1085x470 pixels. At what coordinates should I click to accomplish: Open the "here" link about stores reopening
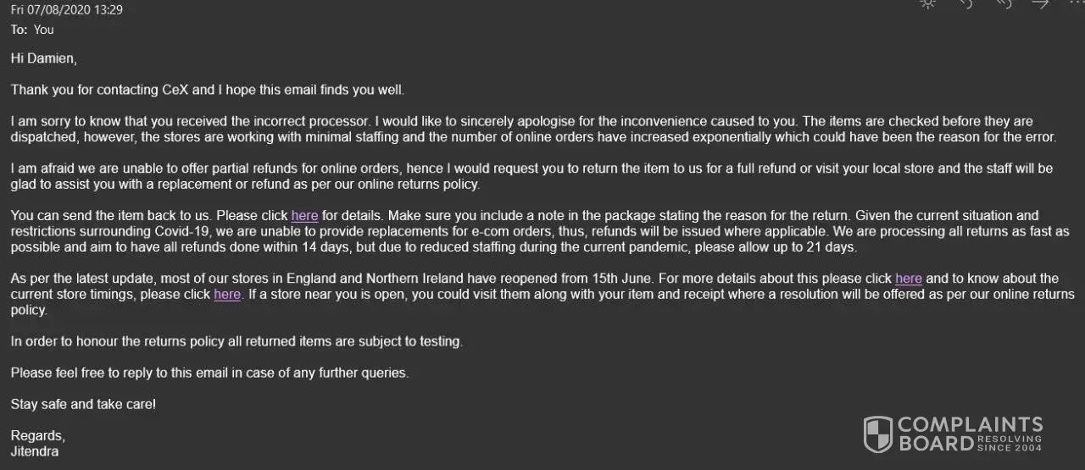point(908,279)
